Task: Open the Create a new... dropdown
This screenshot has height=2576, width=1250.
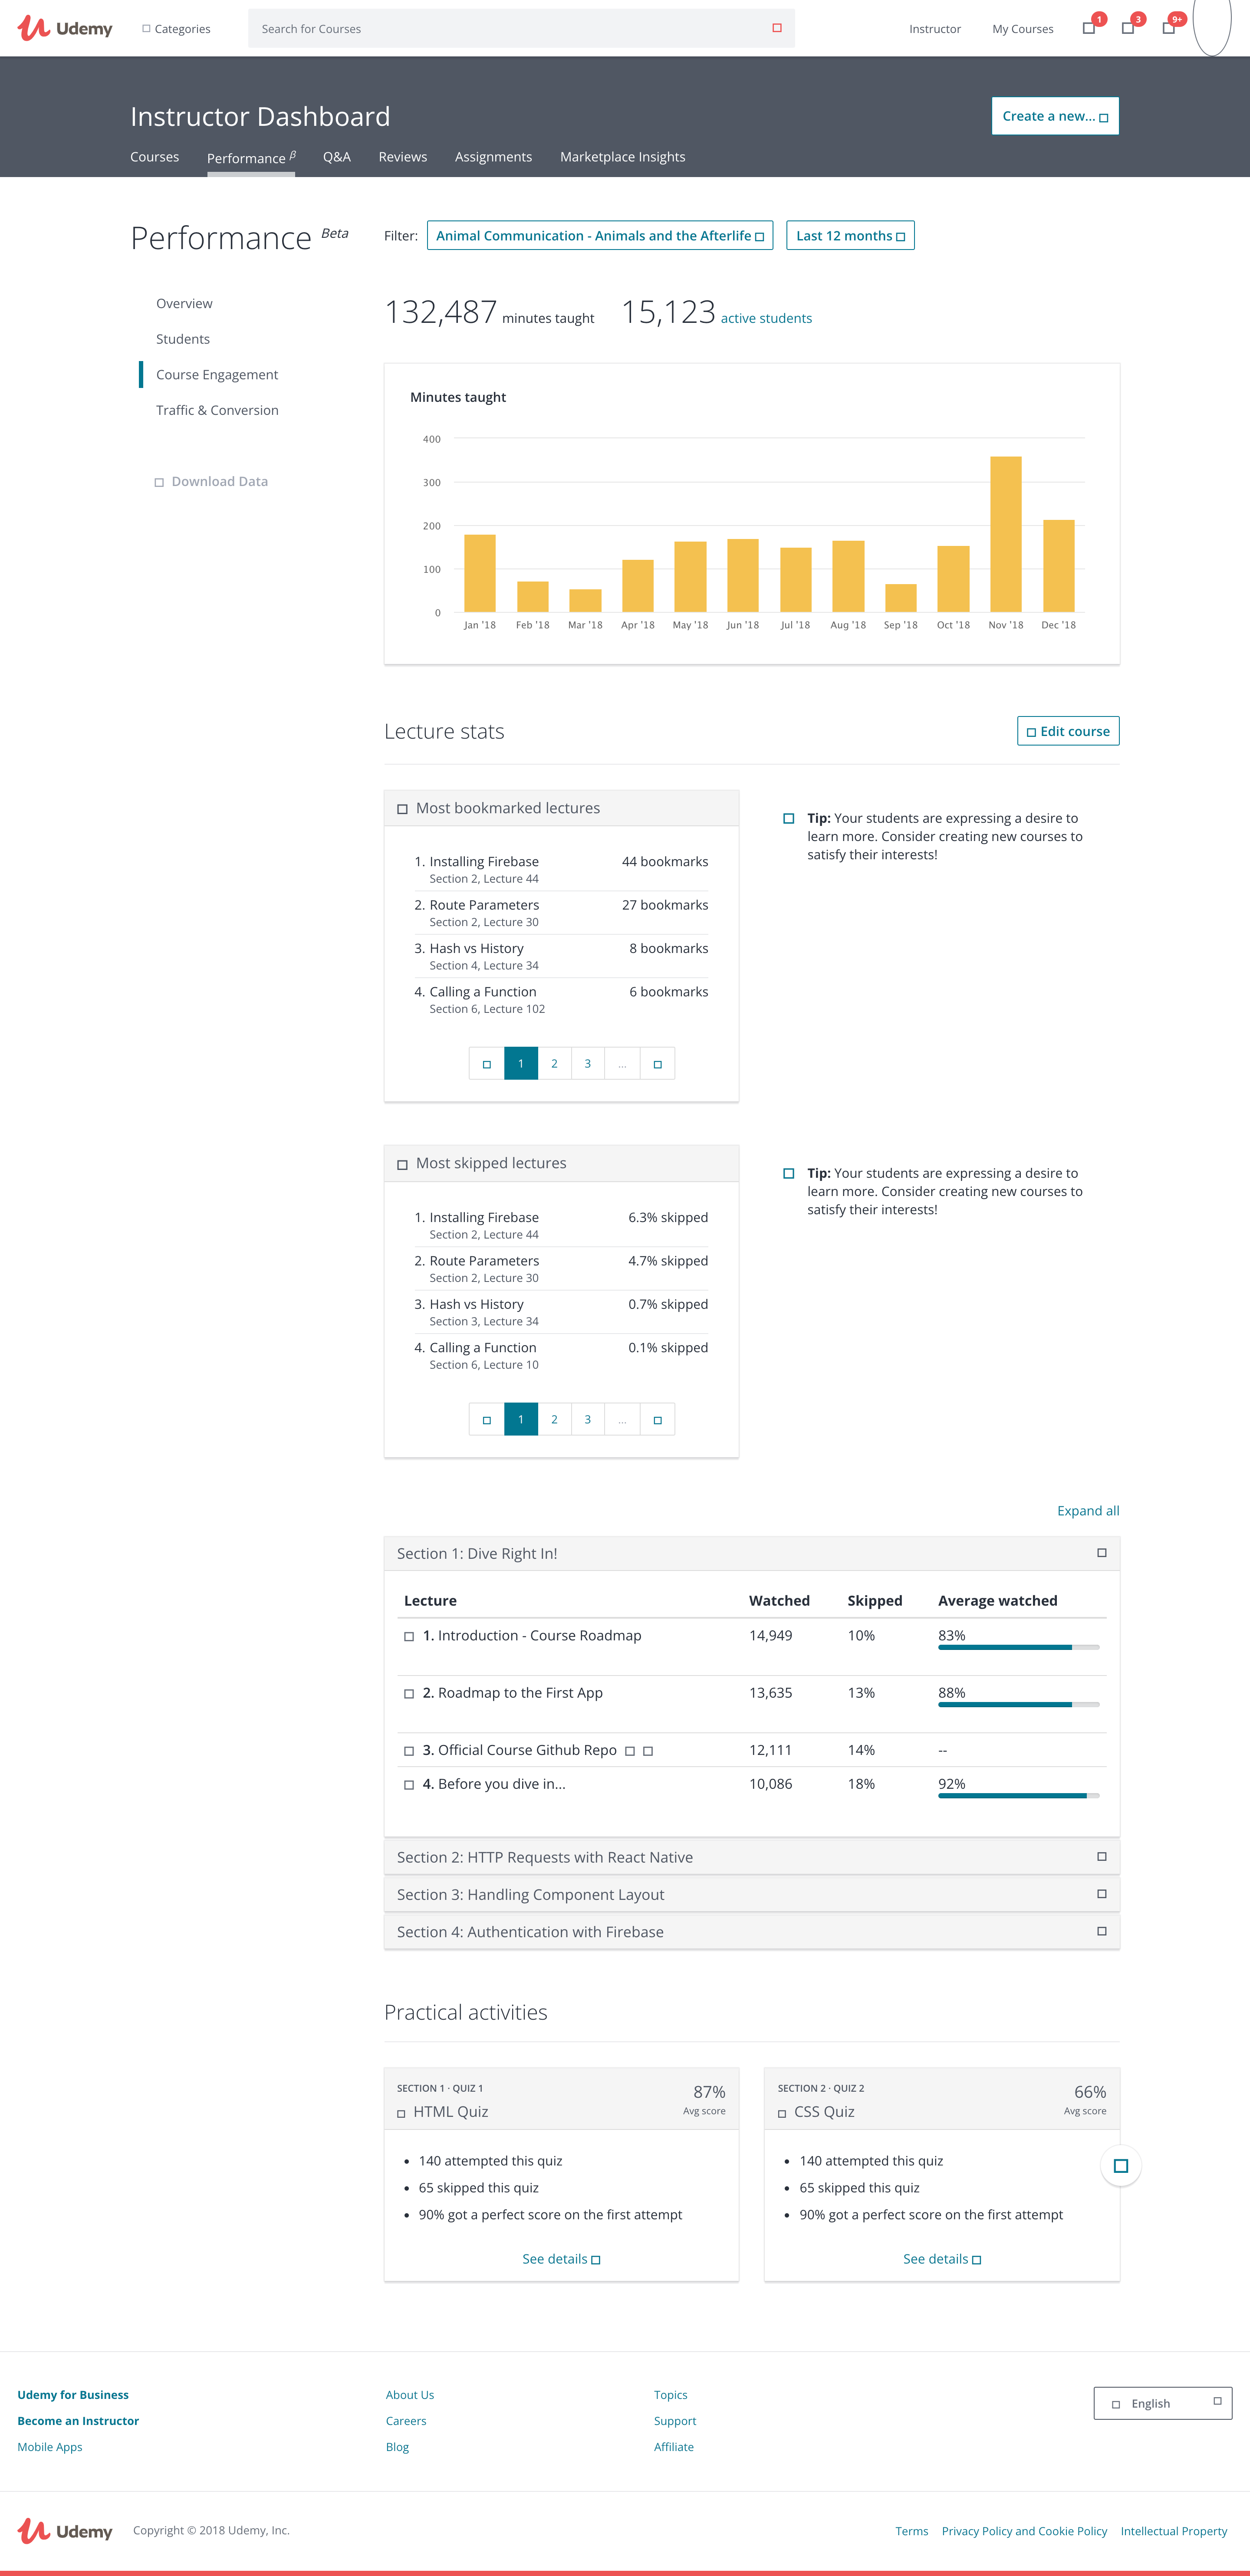Action: coord(1055,116)
